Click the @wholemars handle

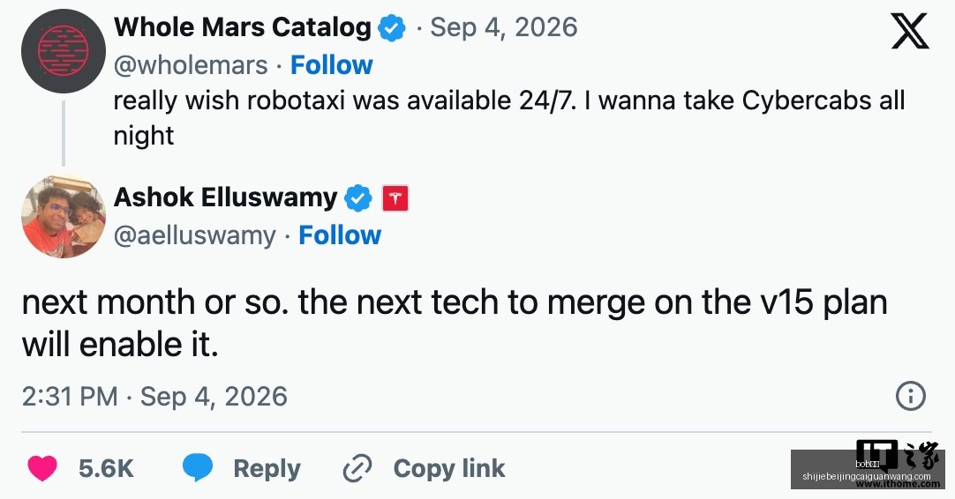[191, 65]
